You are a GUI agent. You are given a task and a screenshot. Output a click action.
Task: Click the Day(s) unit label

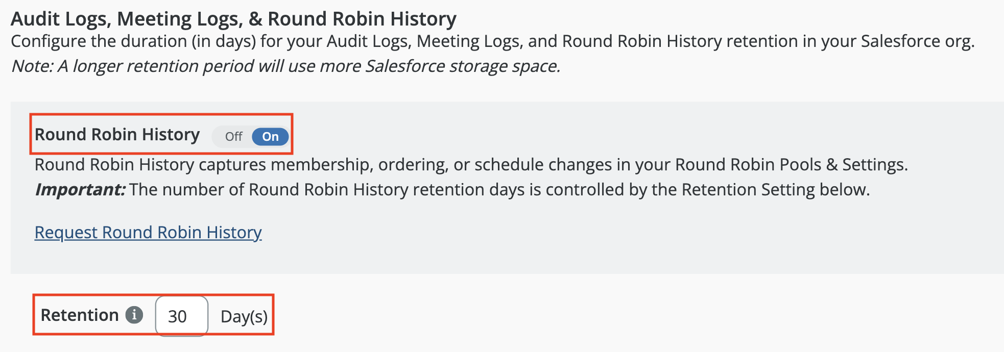[x=244, y=317]
